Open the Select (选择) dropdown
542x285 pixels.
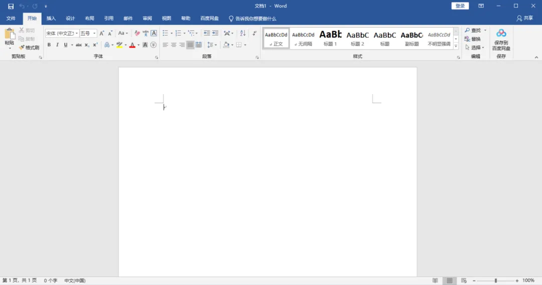coord(475,48)
